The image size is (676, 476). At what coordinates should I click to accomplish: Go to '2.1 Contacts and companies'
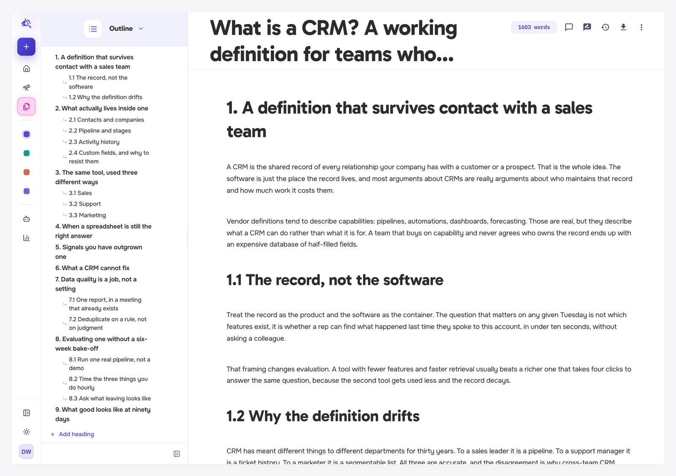pyautogui.click(x=106, y=120)
